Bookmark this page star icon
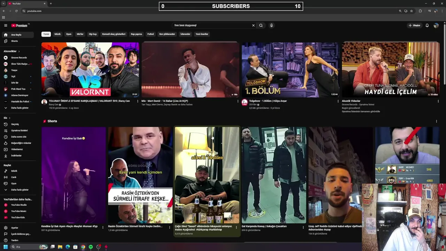 tap(412, 11)
